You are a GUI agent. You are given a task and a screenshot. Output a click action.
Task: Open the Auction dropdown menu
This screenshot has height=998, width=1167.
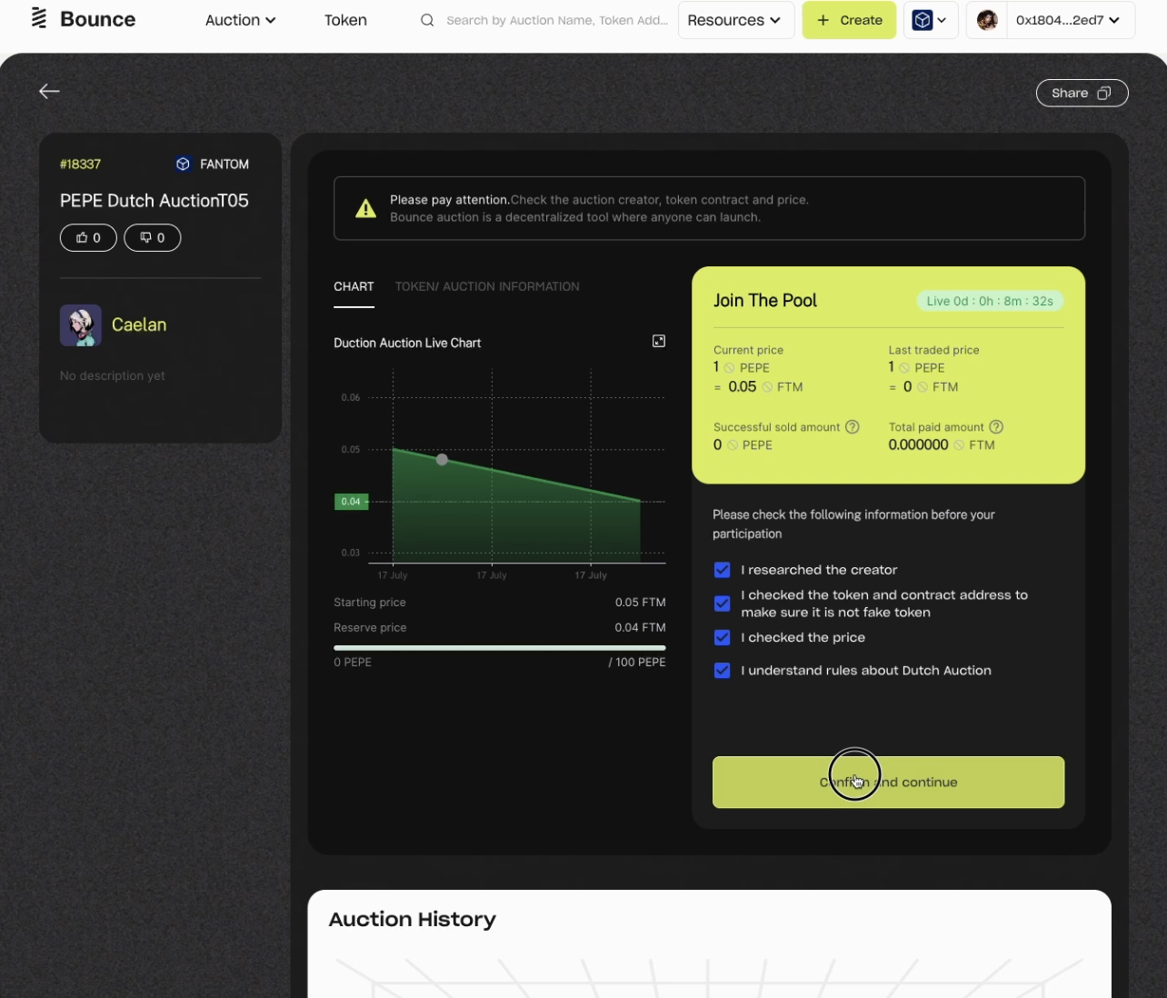pos(240,20)
